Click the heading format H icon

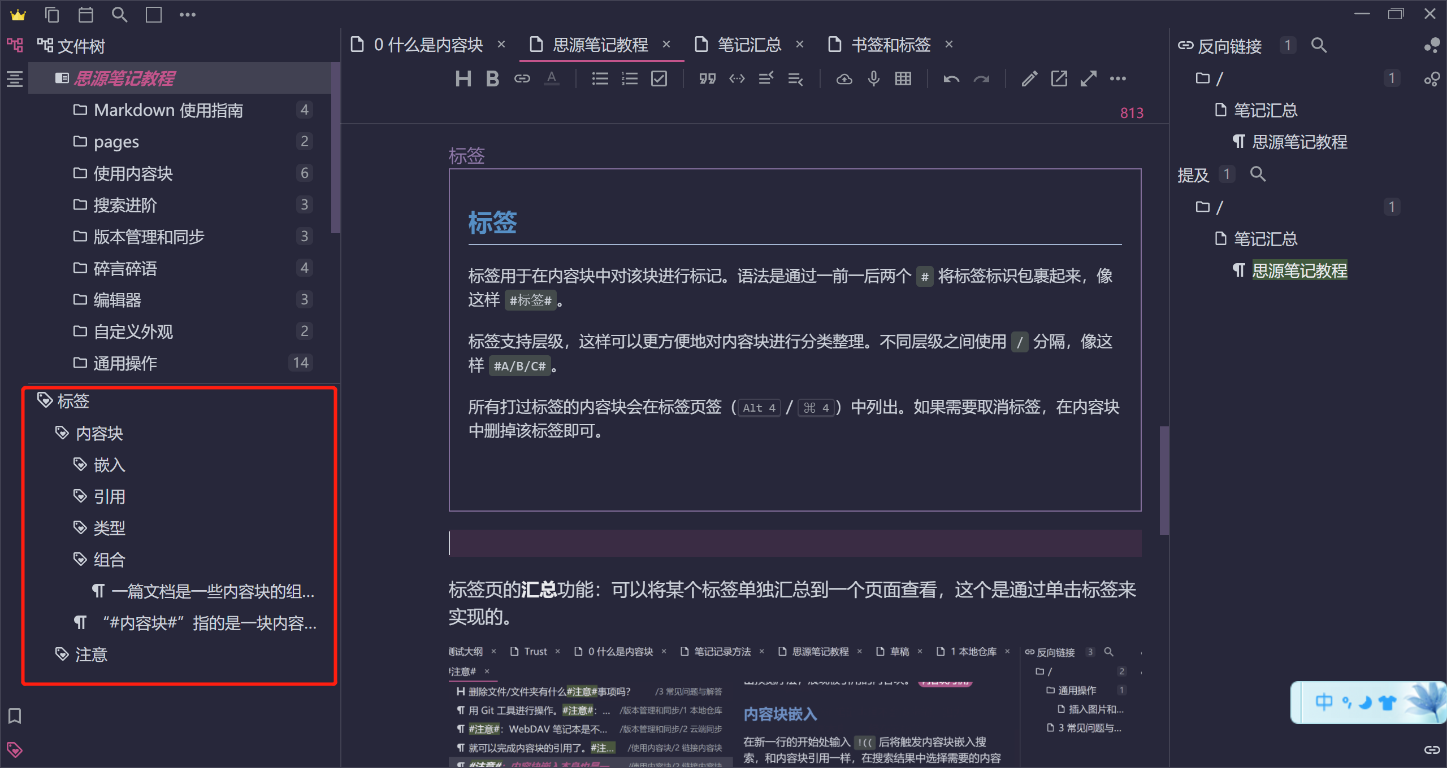pyautogui.click(x=463, y=78)
